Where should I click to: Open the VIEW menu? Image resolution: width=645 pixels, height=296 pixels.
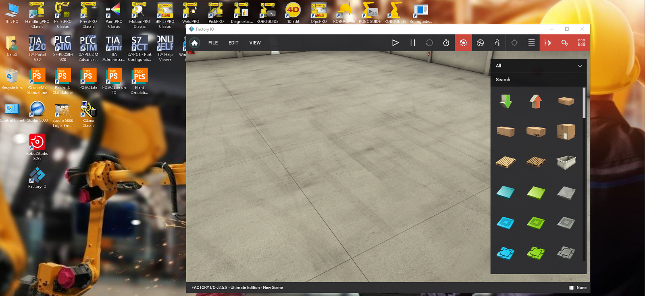(x=255, y=43)
